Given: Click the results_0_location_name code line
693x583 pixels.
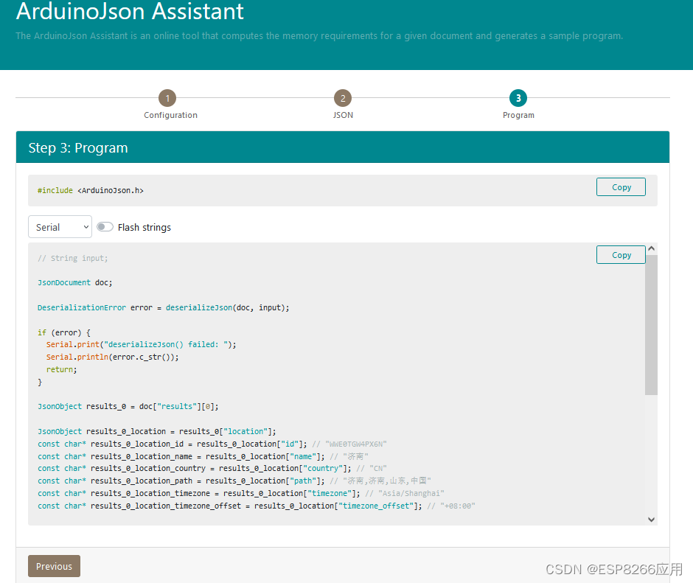Looking at the screenshot, I should coord(203,456).
